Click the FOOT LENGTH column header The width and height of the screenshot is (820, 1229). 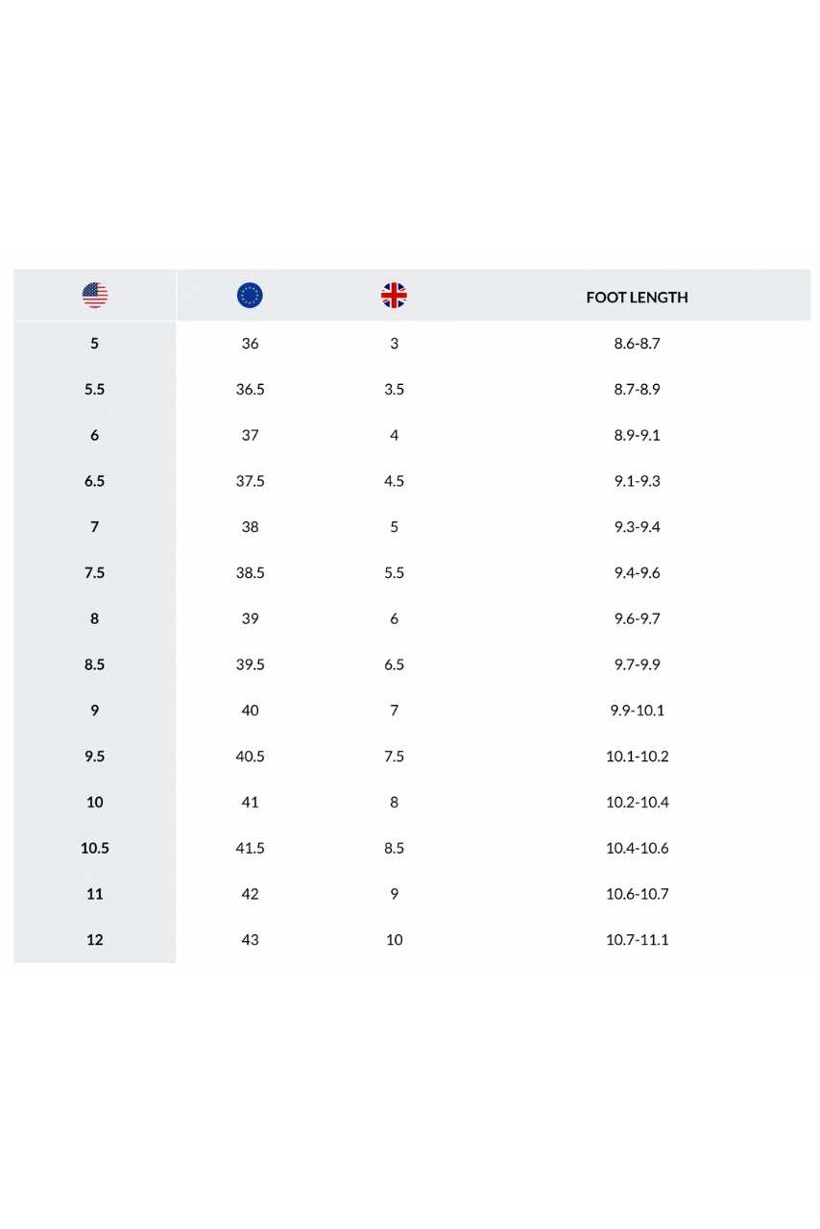(637, 298)
